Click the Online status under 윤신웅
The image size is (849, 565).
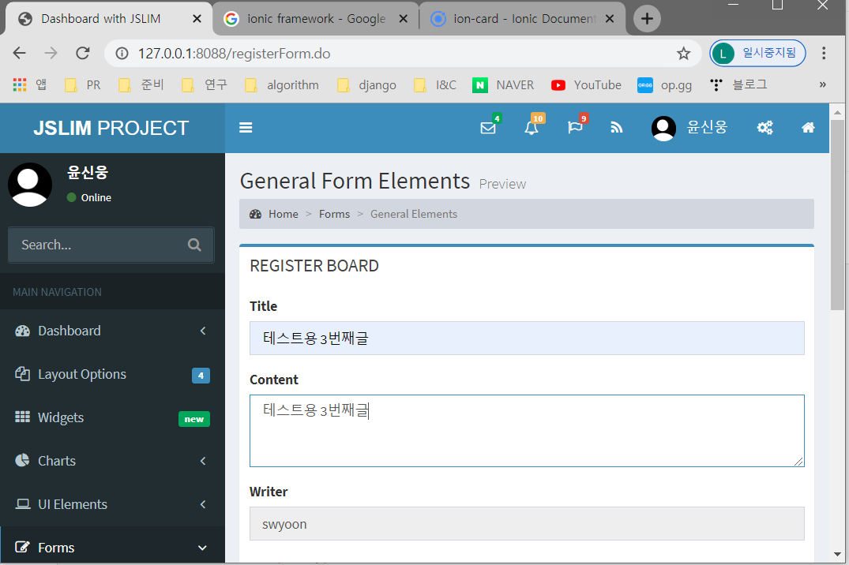[x=89, y=197]
